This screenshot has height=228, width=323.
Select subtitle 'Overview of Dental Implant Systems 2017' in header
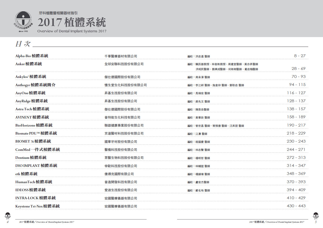[x=72, y=31]
